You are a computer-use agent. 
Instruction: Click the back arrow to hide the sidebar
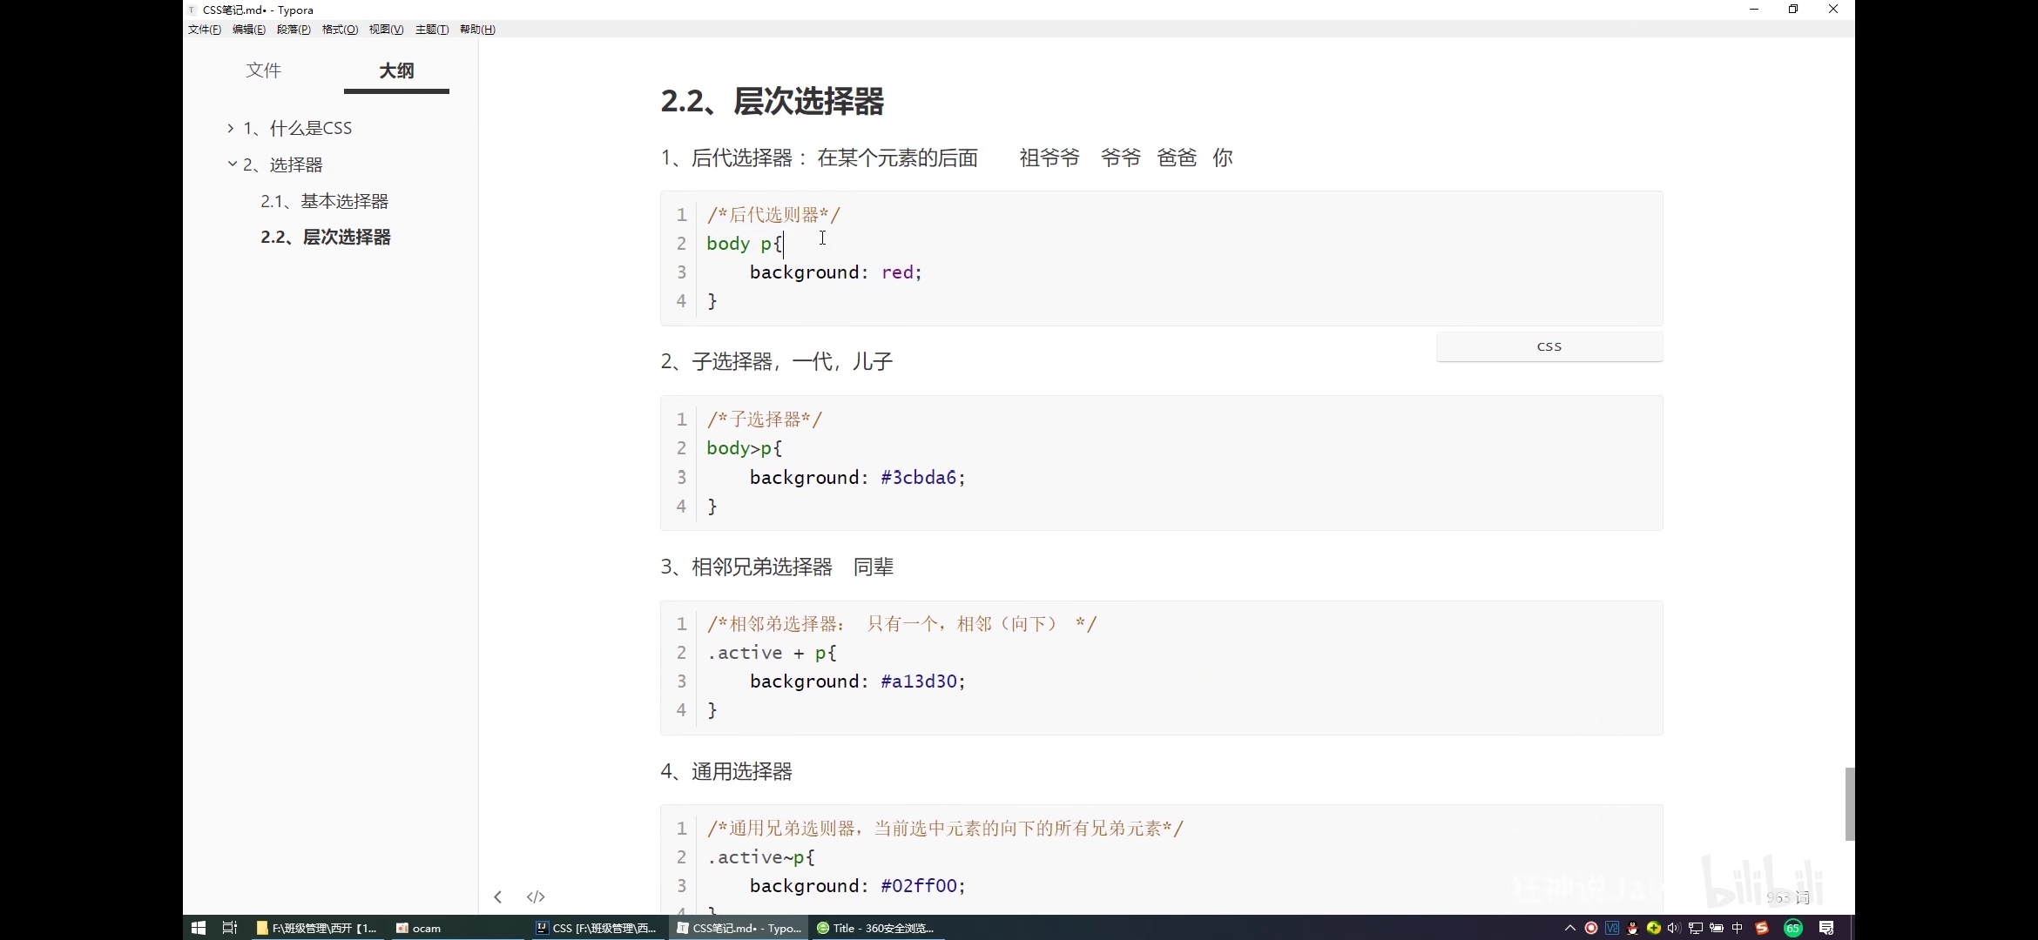pos(497,896)
